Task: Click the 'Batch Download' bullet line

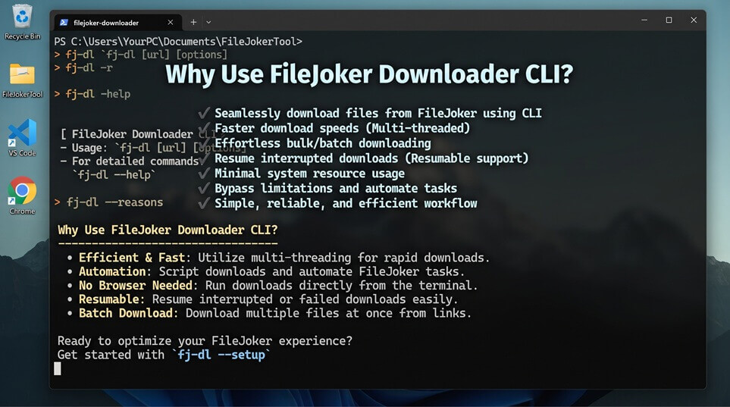Action: point(268,313)
